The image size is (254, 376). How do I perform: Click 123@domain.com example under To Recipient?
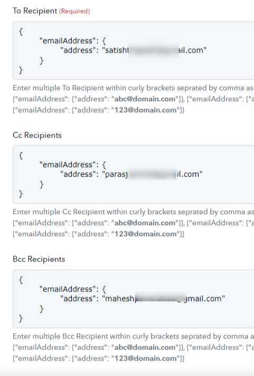click(146, 110)
